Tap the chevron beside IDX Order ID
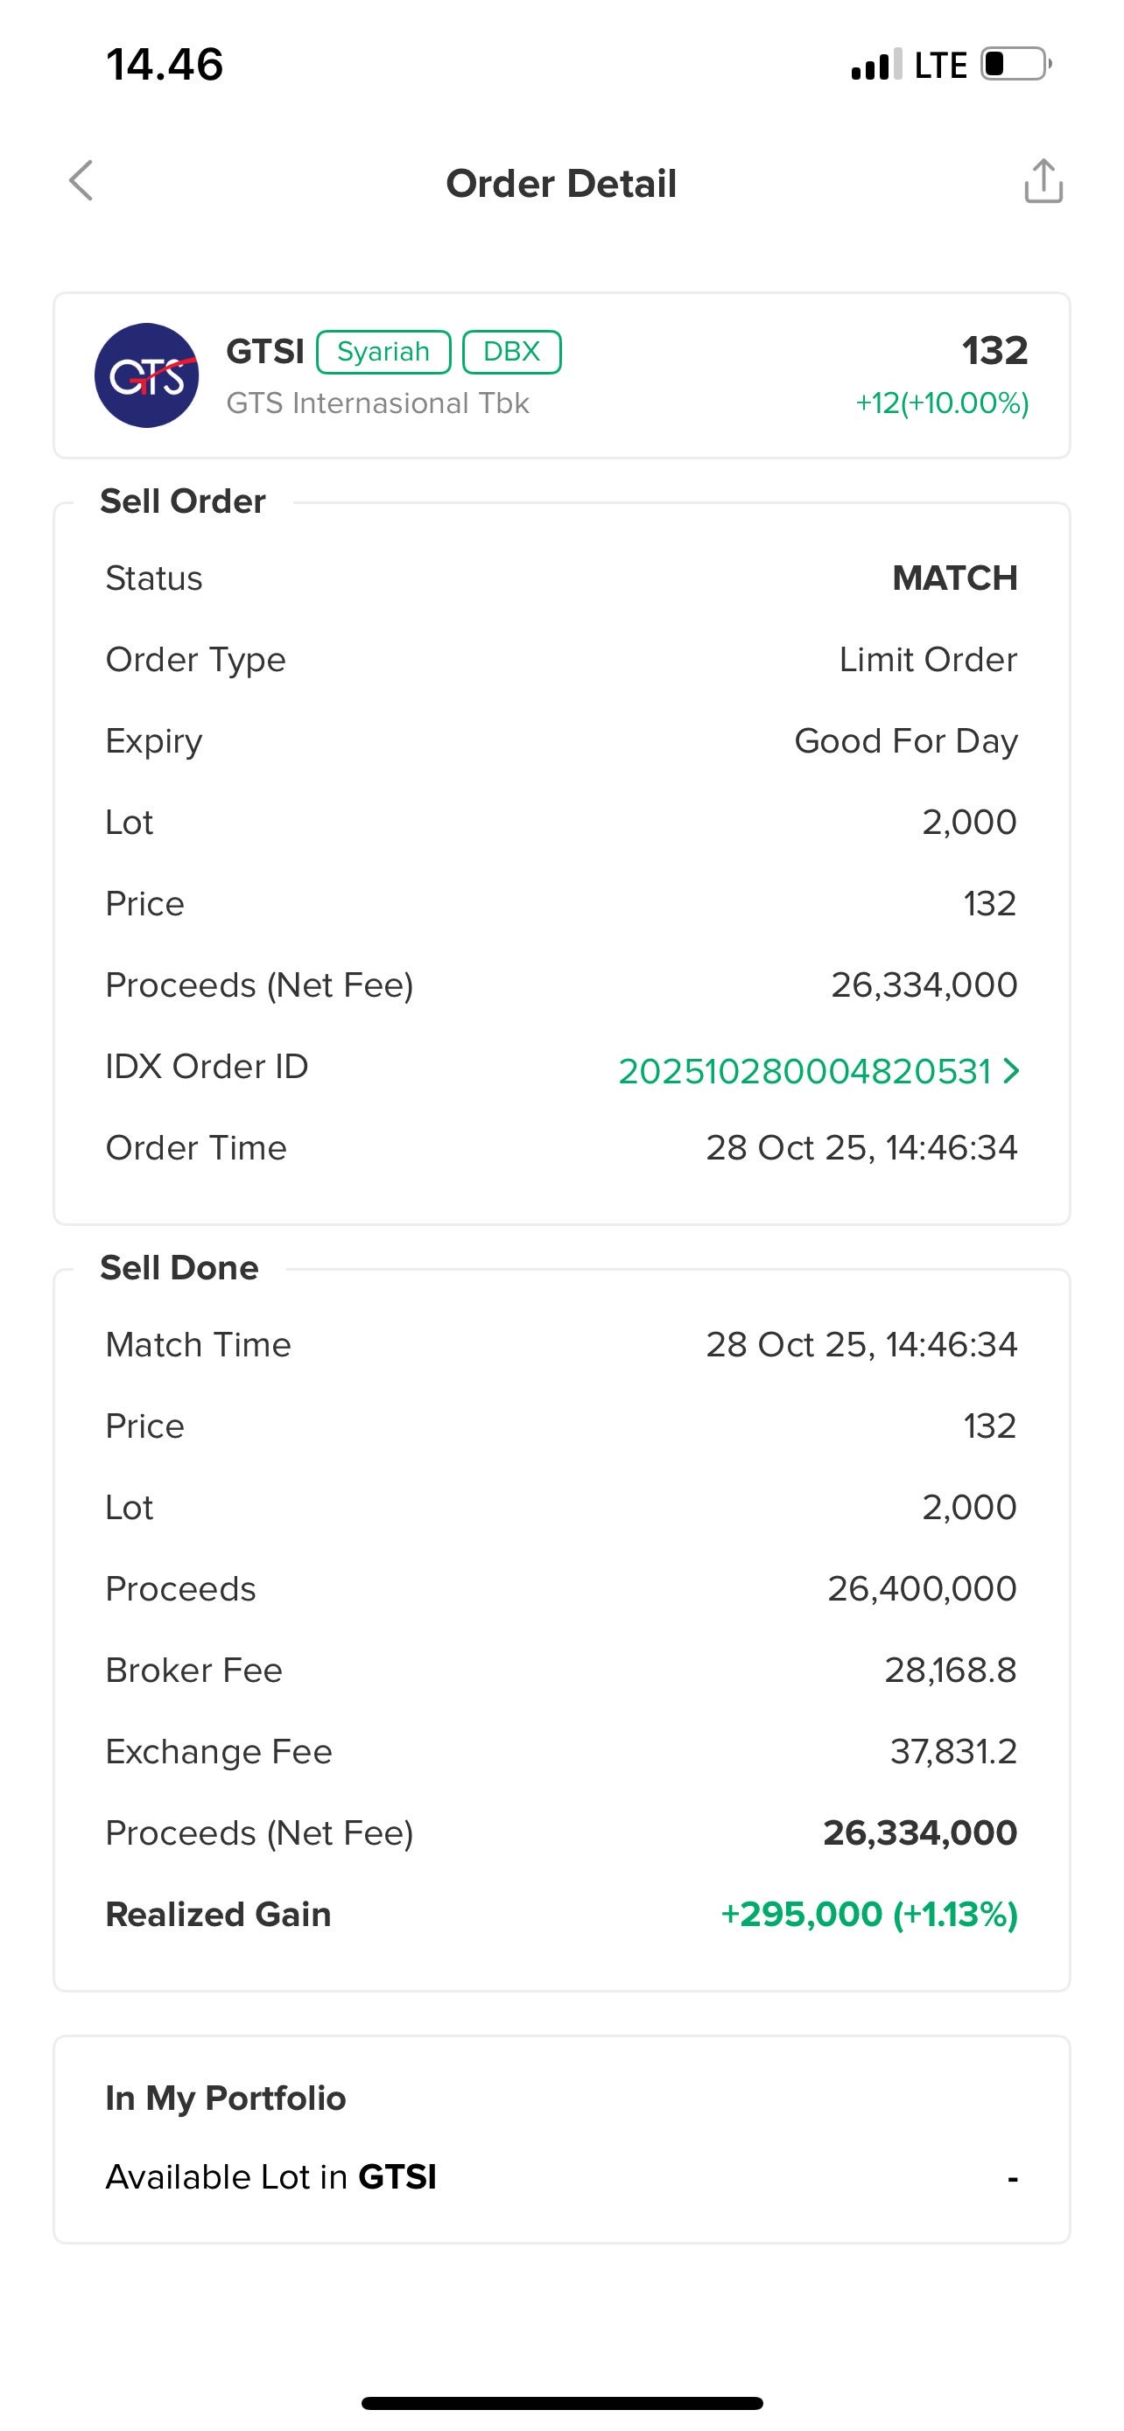 tap(1012, 1071)
